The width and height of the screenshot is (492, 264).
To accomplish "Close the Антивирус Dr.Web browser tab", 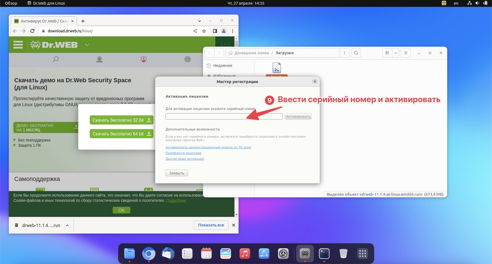I will point(72,21).
